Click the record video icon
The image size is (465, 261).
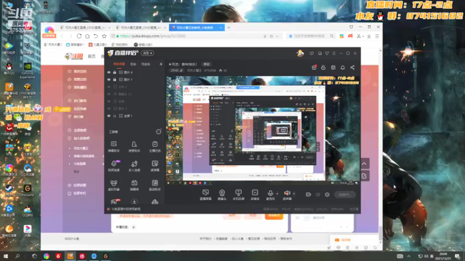click(309, 194)
